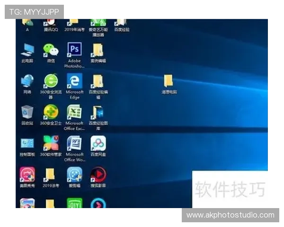Viewport: 284px width, 227px height.
Task: Open the 美图秀秀 photo editor icon
Action: (27, 175)
